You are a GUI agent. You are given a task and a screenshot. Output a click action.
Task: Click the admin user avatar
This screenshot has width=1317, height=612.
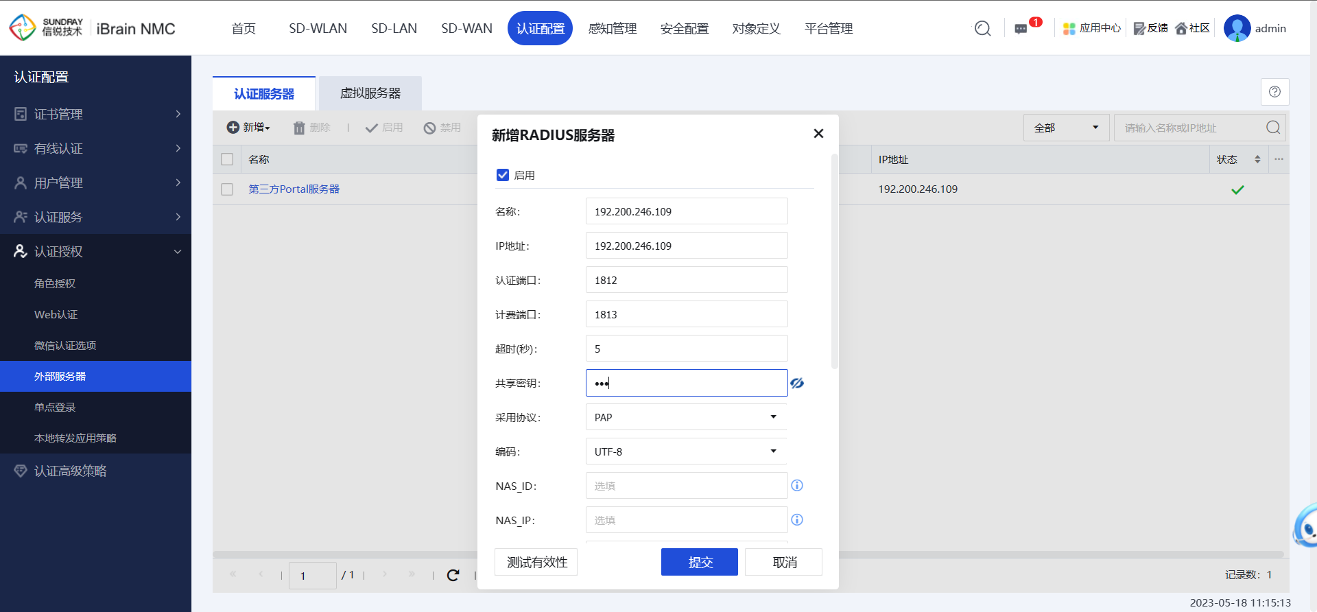(1237, 28)
